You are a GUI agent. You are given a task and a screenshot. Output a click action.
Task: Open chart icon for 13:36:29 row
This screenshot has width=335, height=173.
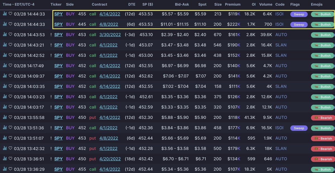[x=5, y=169]
